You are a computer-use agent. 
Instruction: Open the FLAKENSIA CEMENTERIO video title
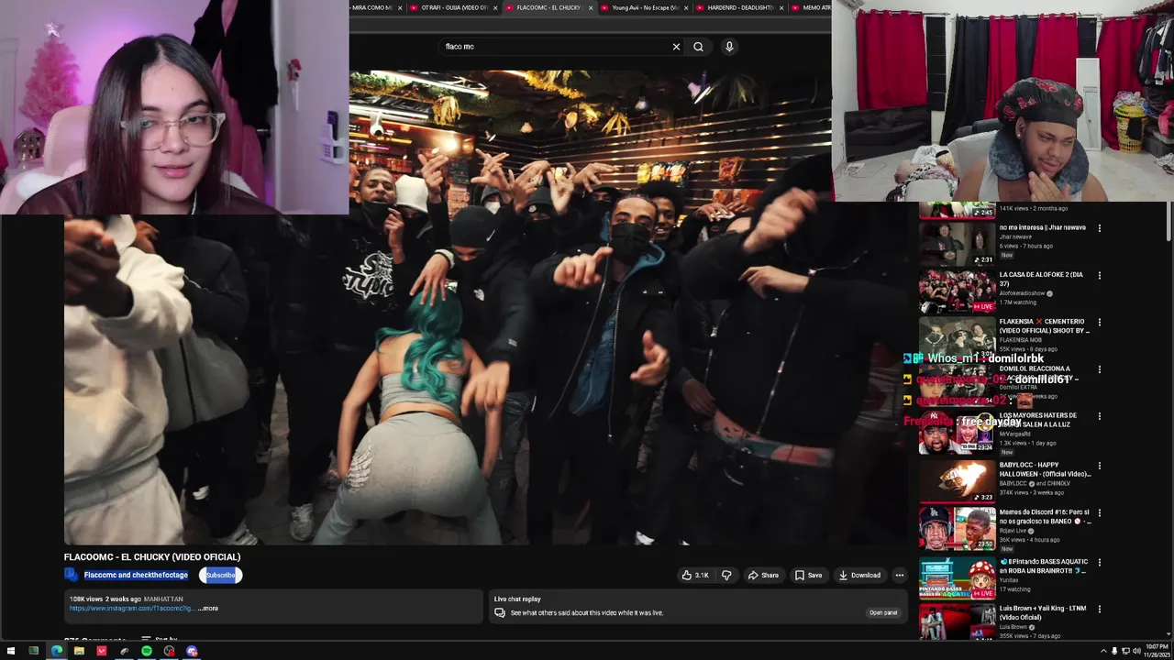(1044, 326)
